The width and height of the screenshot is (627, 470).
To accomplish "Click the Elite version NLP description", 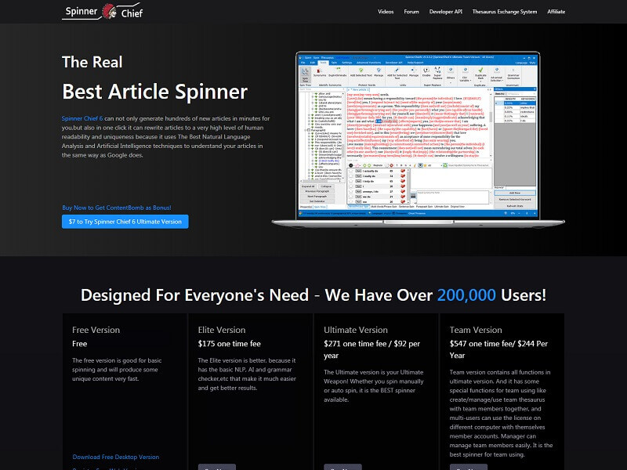I will (x=247, y=374).
